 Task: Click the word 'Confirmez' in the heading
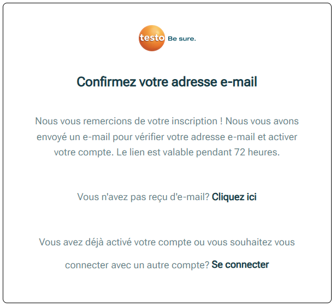[107, 82]
